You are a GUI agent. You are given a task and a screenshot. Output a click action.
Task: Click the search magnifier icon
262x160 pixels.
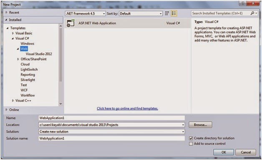click(x=252, y=13)
